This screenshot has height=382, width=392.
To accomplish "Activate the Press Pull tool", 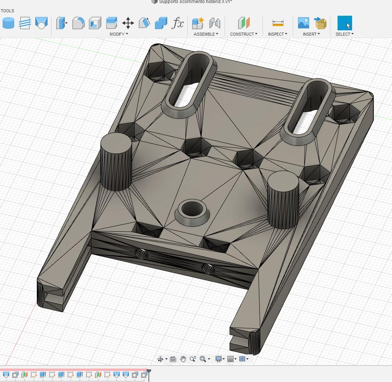I will [61, 23].
